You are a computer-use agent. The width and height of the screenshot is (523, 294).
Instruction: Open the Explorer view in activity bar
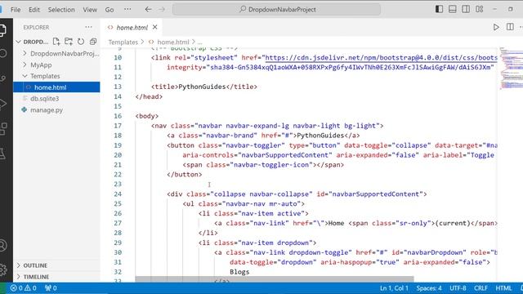(2, 30)
